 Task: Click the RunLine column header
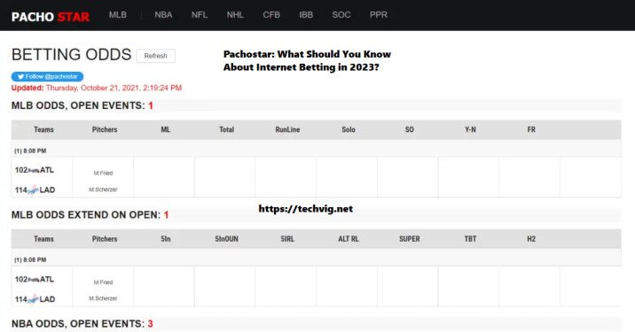pos(287,129)
